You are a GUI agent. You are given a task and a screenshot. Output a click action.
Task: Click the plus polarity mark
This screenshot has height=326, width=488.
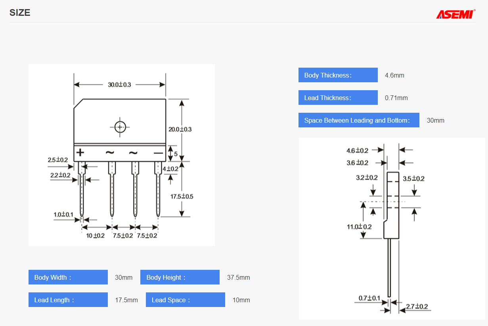[80, 153]
